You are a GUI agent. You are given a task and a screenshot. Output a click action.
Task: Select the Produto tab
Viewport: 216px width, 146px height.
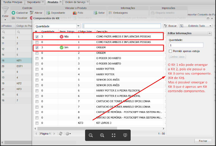pos(53,2)
